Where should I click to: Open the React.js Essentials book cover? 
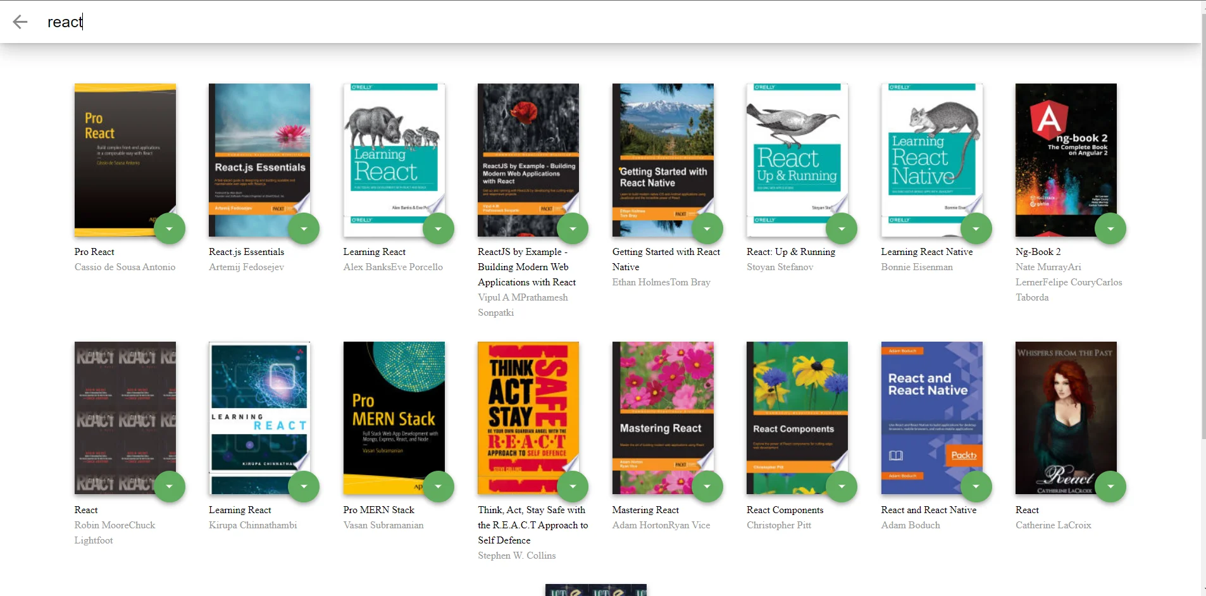(259, 160)
